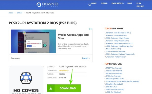Open Mario Kart 64 (V1.1) link
Image resolution: width=152 pixels, height=94 pixels.
(x=113, y=49)
